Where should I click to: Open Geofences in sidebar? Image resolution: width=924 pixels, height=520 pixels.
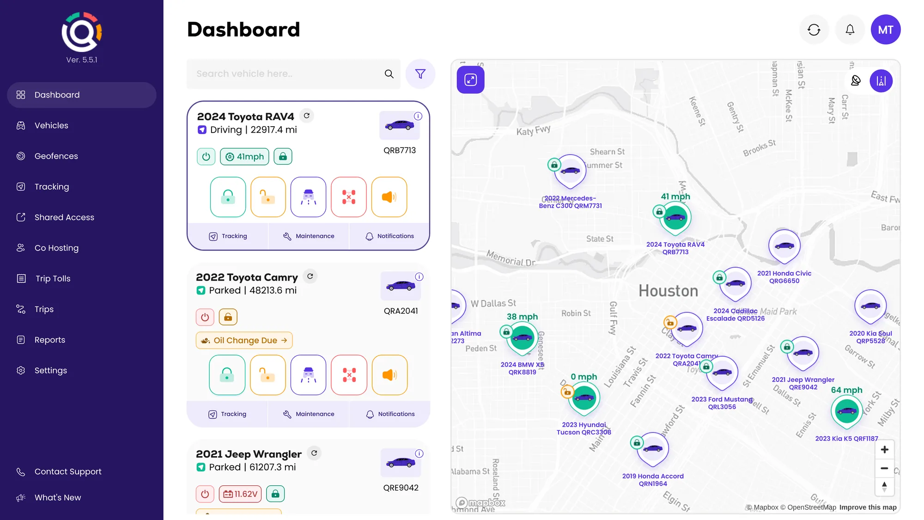point(82,156)
